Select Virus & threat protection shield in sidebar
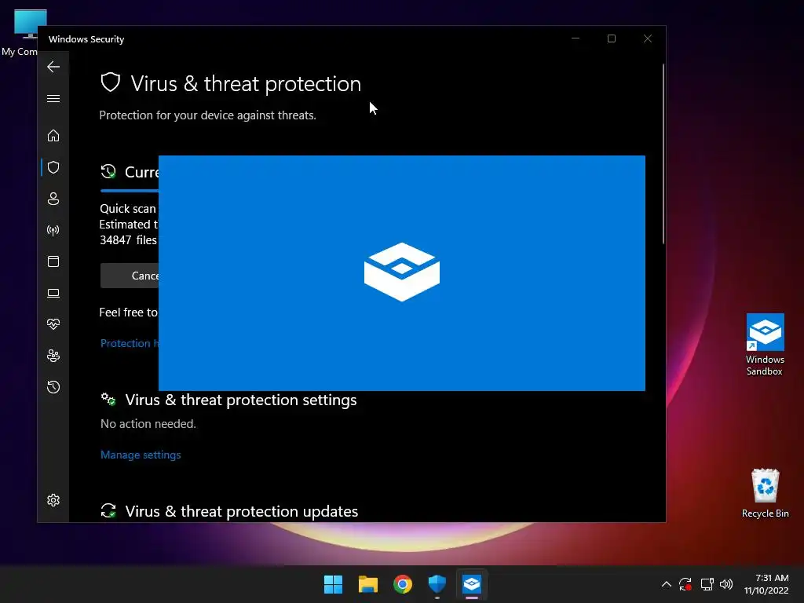Screen dimensions: 804x603 click(x=53, y=167)
